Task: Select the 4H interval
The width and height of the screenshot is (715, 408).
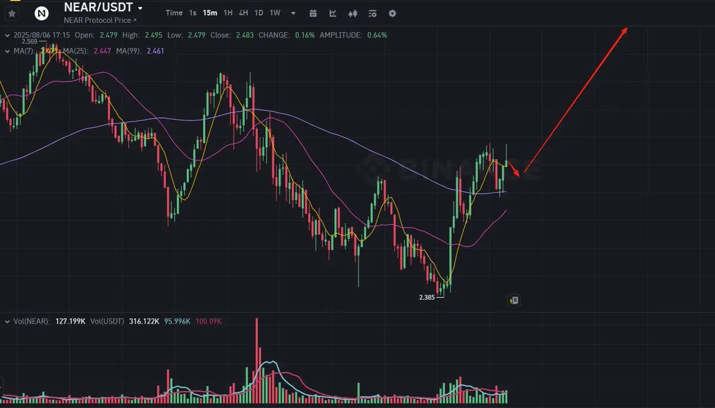Action: click(243, 13)
